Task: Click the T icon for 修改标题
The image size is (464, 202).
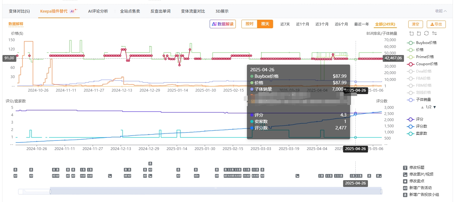Action: [405, 168]
